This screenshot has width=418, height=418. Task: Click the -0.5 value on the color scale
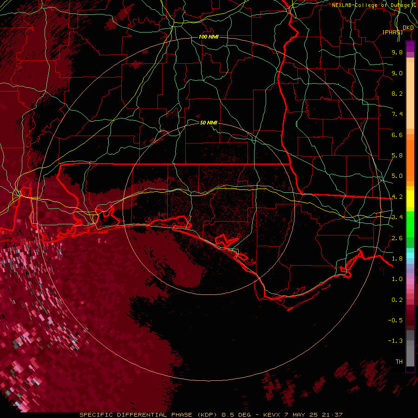(x=395, y=320)
